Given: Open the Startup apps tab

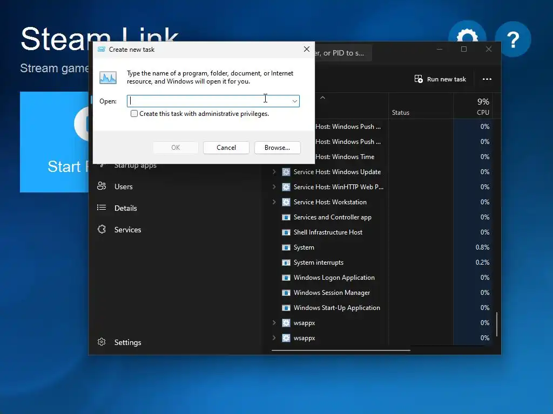Looking at the screenshot, I should point(135,165).
